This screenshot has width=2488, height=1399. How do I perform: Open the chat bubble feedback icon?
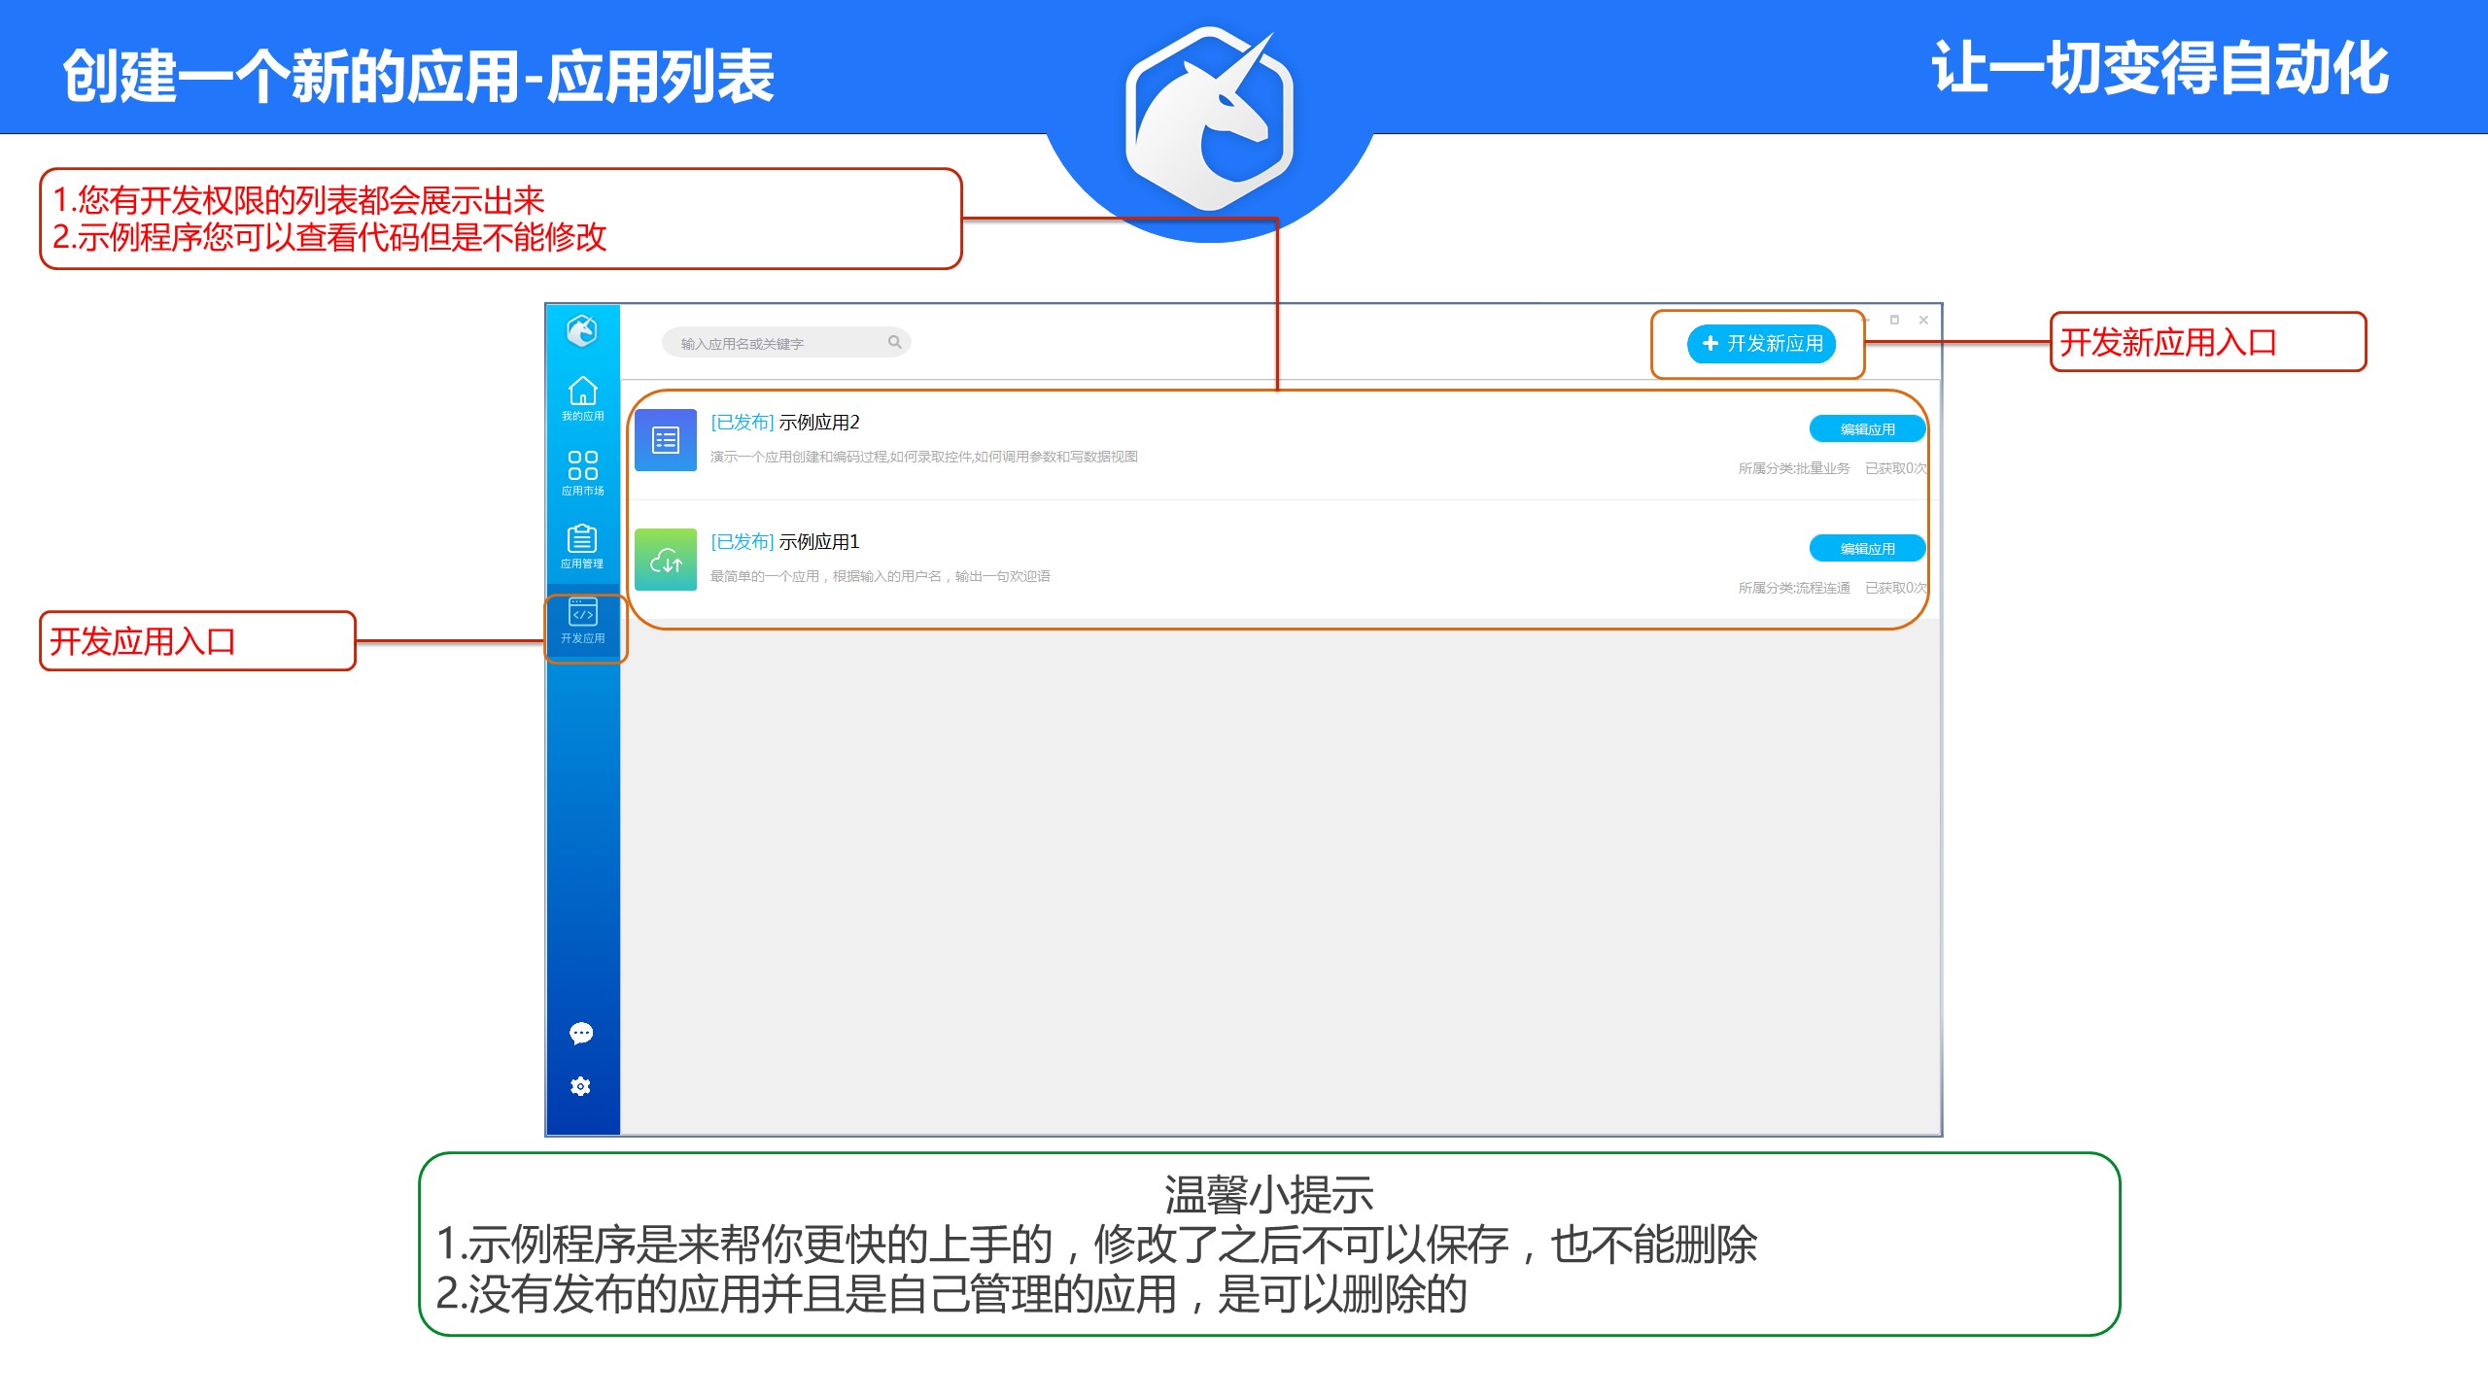coord(581,1033)
